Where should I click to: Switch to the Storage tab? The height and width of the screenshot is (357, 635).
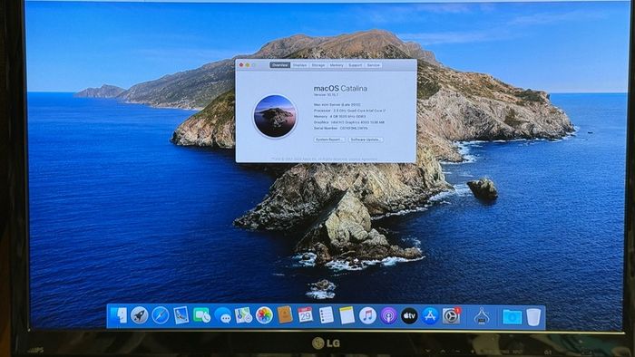point(318,65)
